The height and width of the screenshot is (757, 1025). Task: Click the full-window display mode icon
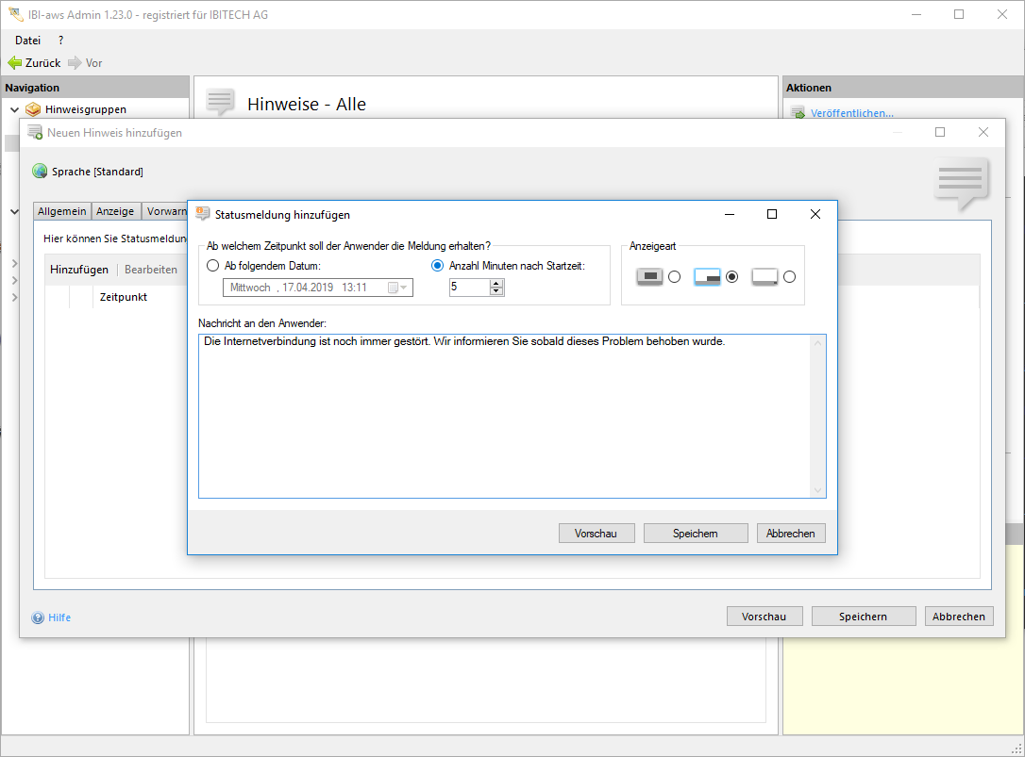point(649,276)
